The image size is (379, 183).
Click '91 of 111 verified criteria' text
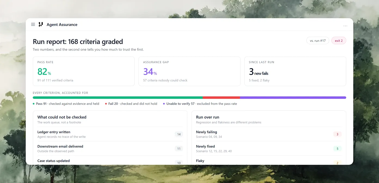(x=55, y=80)
